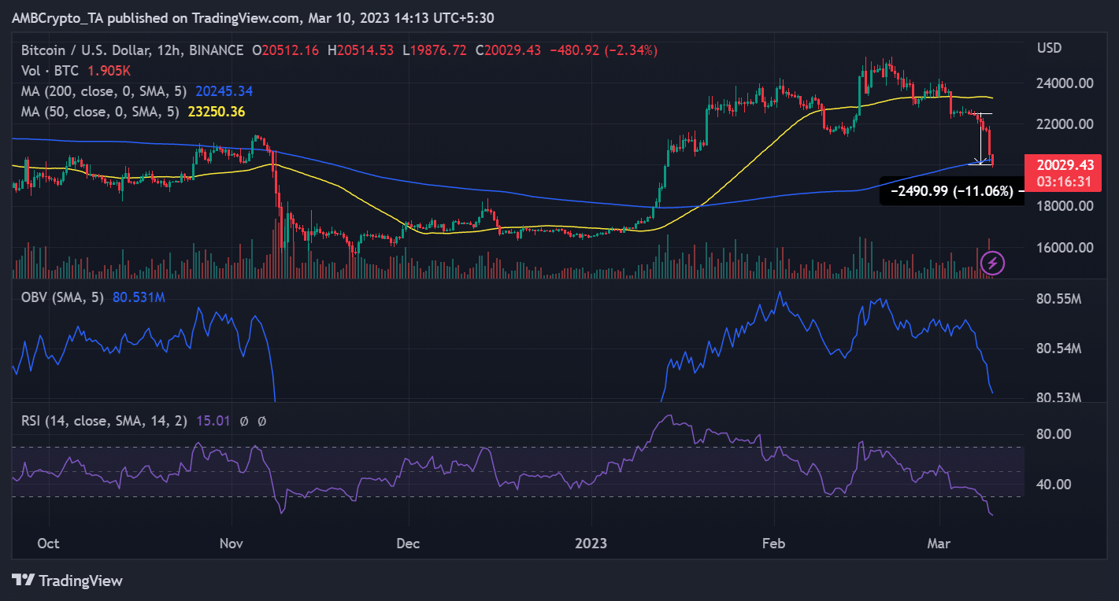Click the purple lightning bolt chart icon
The height and width of the screenshot is (601, 1119).
pyautogui.click(x=992, y=264)
